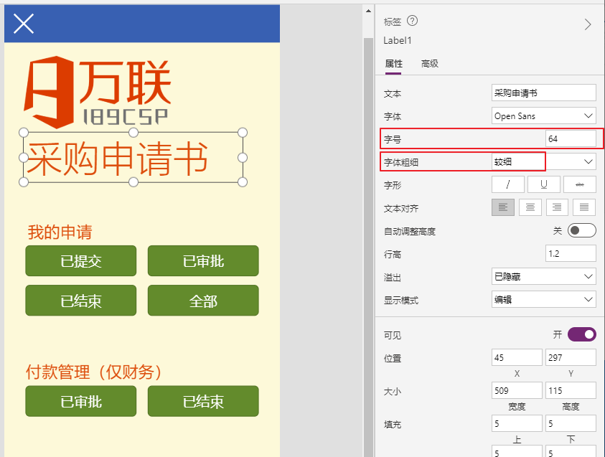Click the position Y field 297

pos(571,357)
